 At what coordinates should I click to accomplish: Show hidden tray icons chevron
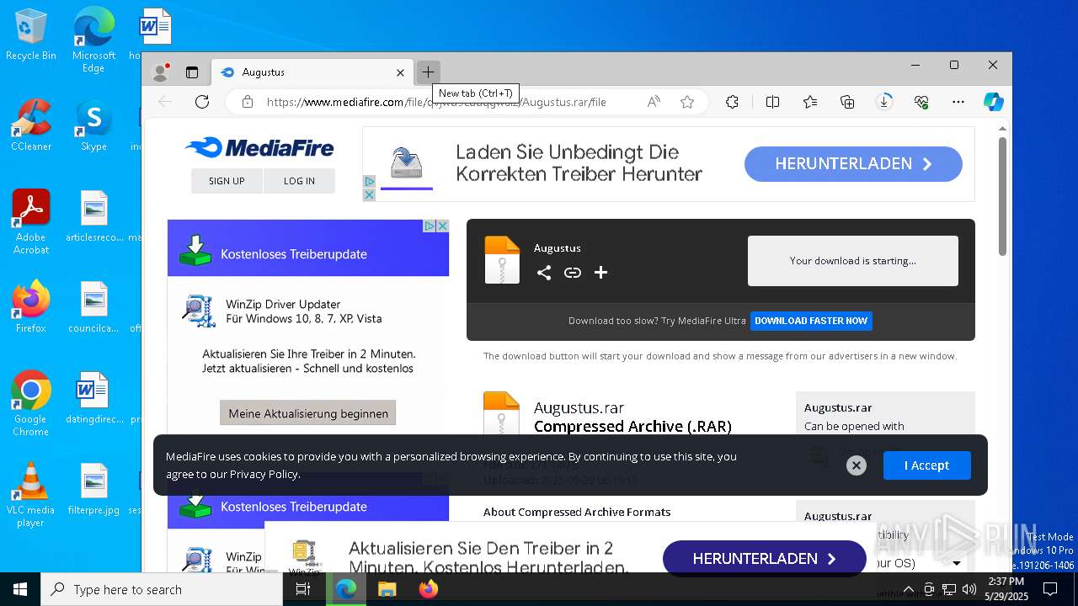coord(908,589)
